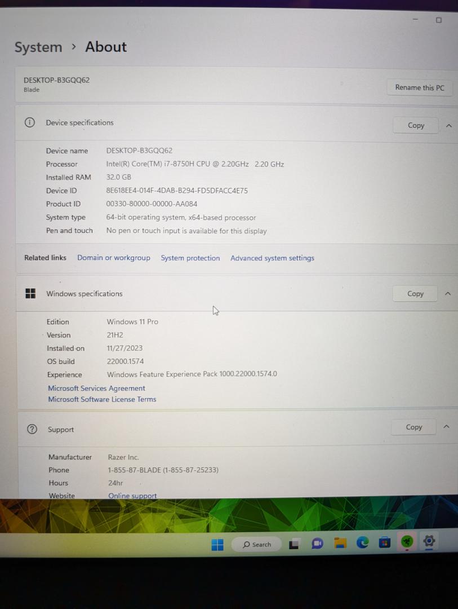The height and width of the screenshot is (609, 458).
Task: Click the Phone value 1-855-87-BLADE
Action: pos(163,470)
